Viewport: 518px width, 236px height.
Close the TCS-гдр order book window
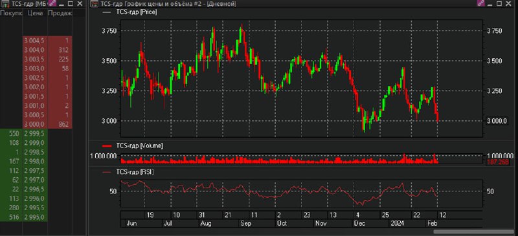pyautogui.click(x=80, y=4)
